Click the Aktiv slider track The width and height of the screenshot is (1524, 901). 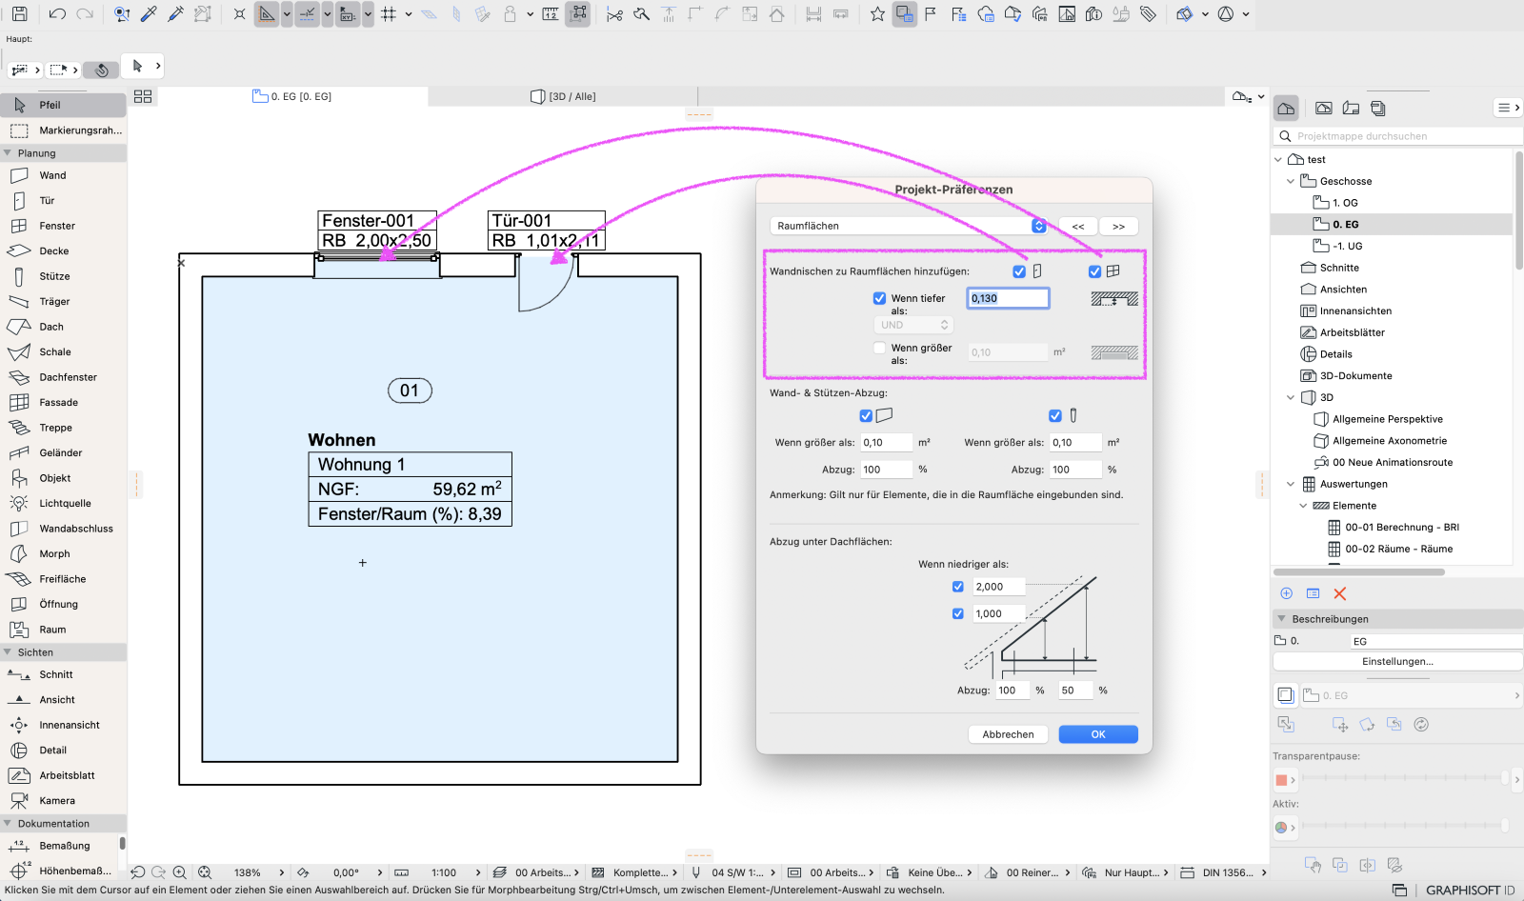click(1403, 826)
